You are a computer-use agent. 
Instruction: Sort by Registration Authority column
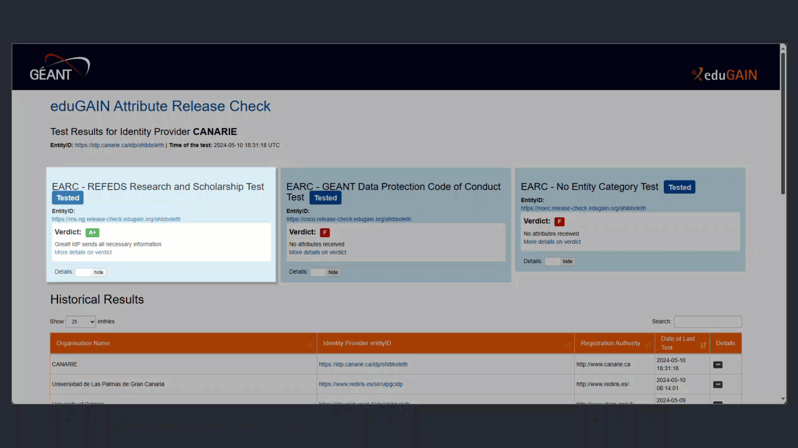coord(613,343)
